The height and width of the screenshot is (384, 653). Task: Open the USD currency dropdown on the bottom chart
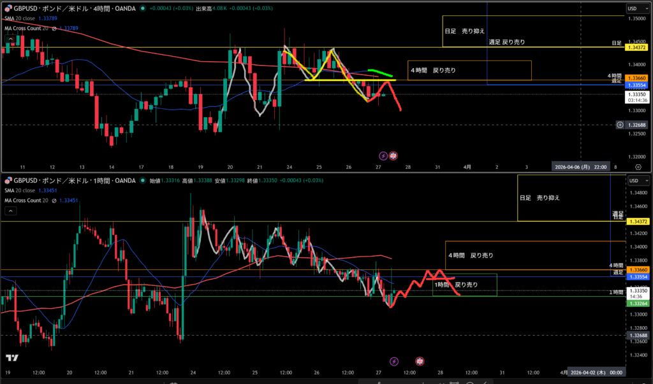[632, 181]
